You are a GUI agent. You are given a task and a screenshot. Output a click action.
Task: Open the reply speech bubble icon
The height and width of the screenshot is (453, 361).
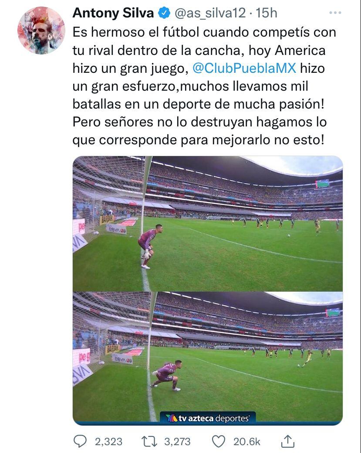pyautogui.click(x=80, y=441)
